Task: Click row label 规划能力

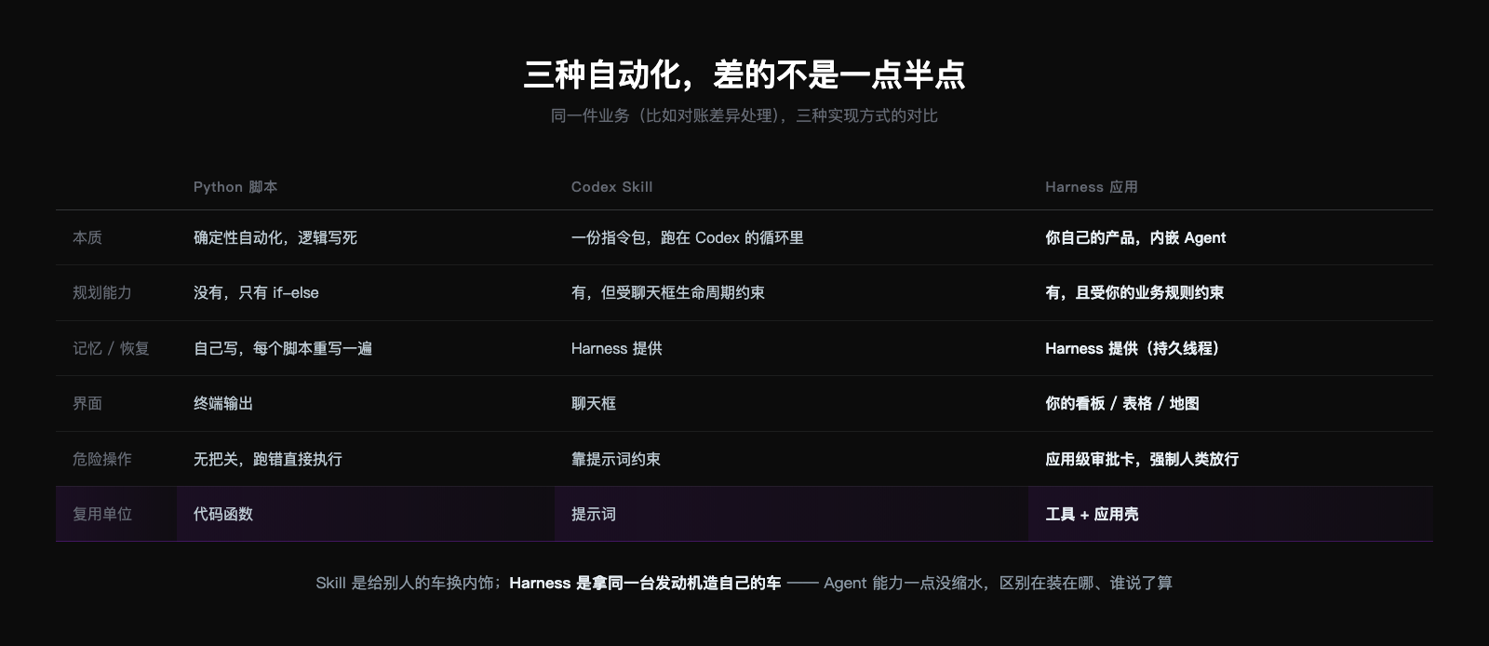Action: coord(102,292)
